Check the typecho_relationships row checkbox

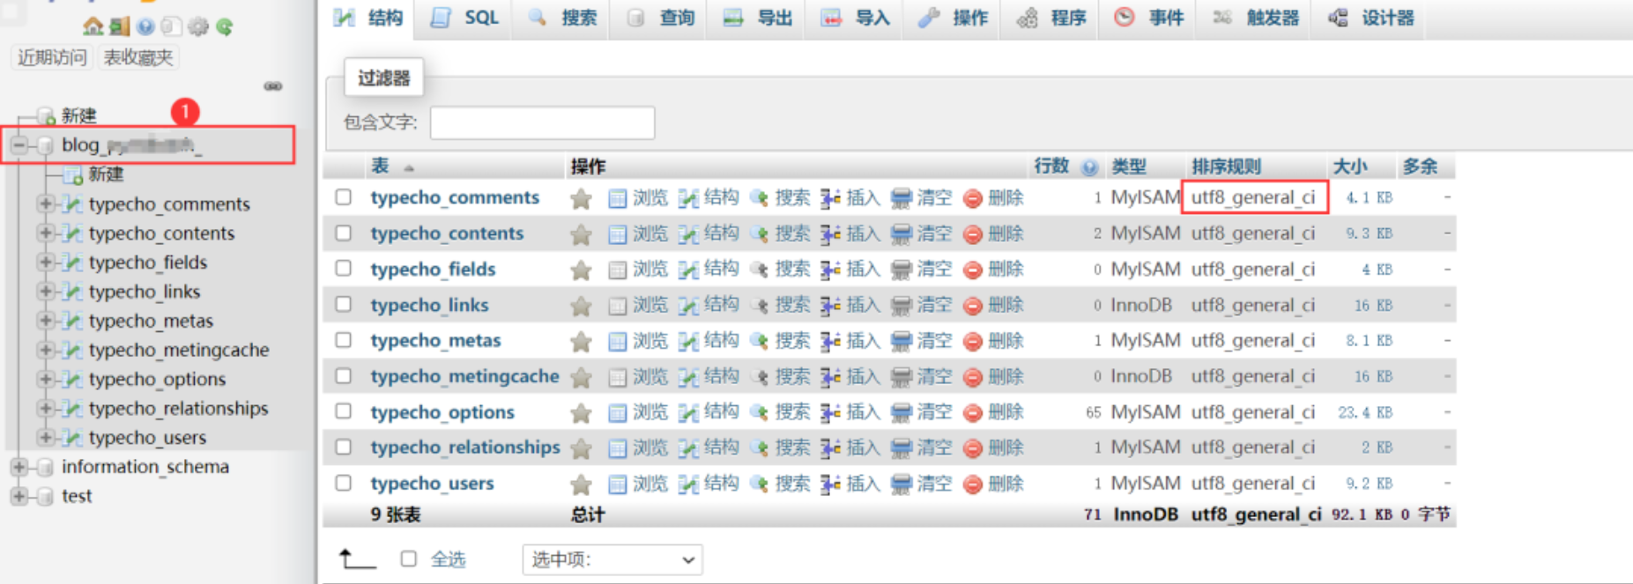tap(344, 447)
